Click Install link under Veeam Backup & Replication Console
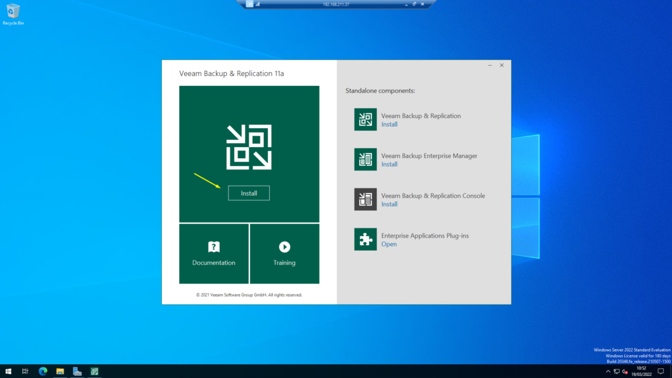This screenshot has height=378, width=672. [389, 205]
